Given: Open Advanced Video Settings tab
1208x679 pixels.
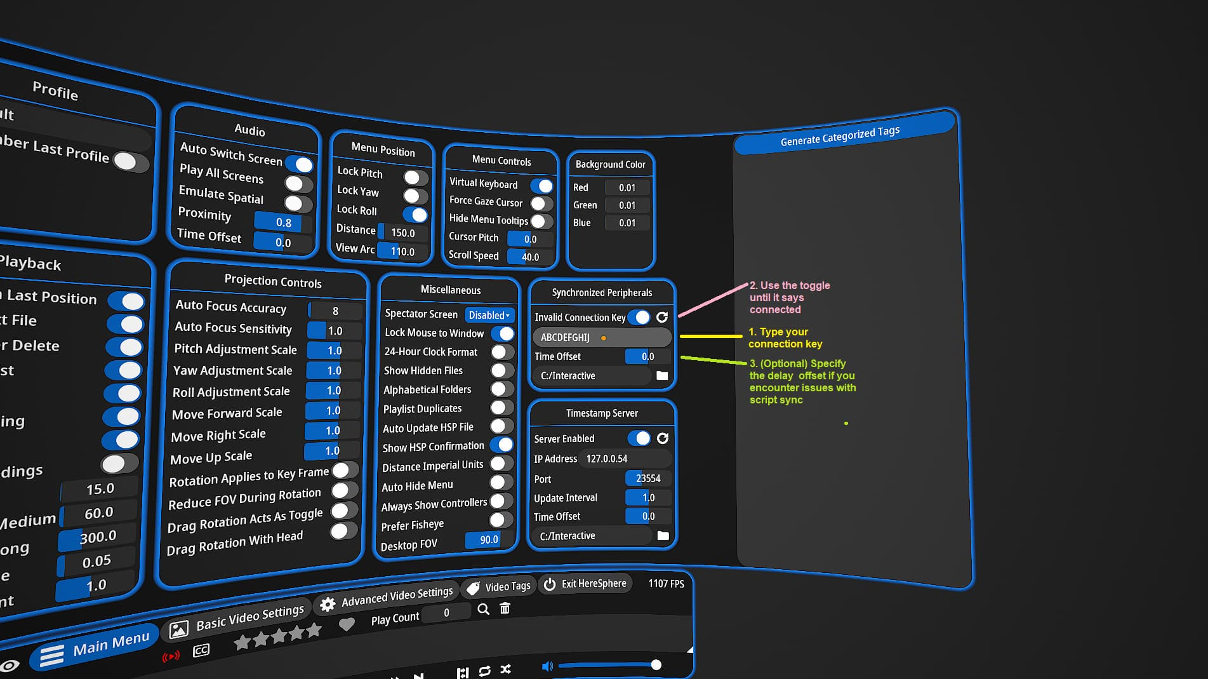Looking at the screenshot, I should pyautogui.click(x=387, y=598).
